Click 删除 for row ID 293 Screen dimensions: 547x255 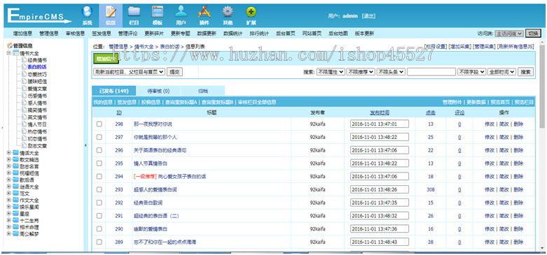point(518,189)
